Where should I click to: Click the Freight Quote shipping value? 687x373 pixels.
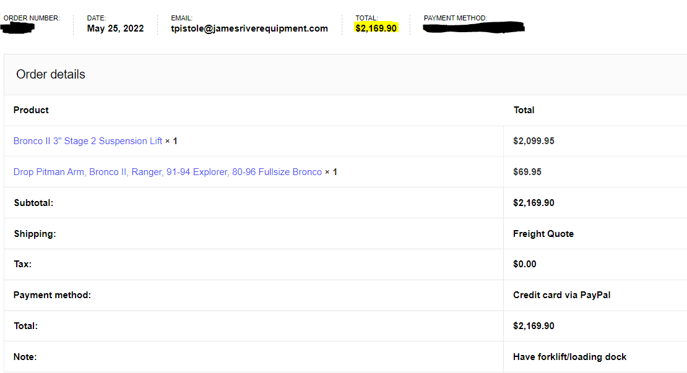(x=543, y=234)
